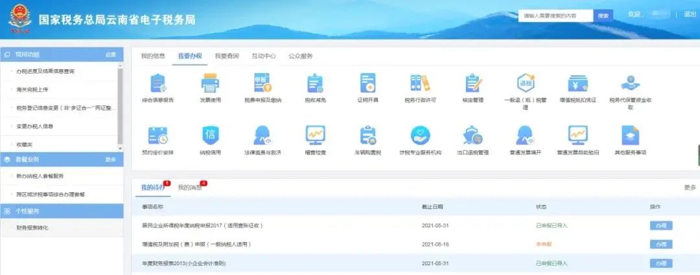Click the 截止日期 column header
This screenshot has height=275, width=700.
tap(432, 207)
